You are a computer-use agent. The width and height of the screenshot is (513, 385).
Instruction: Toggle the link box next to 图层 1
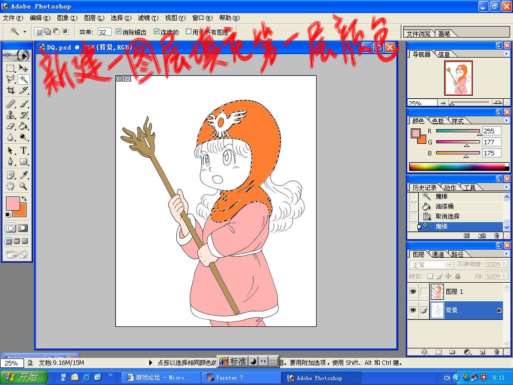[424, 291]
